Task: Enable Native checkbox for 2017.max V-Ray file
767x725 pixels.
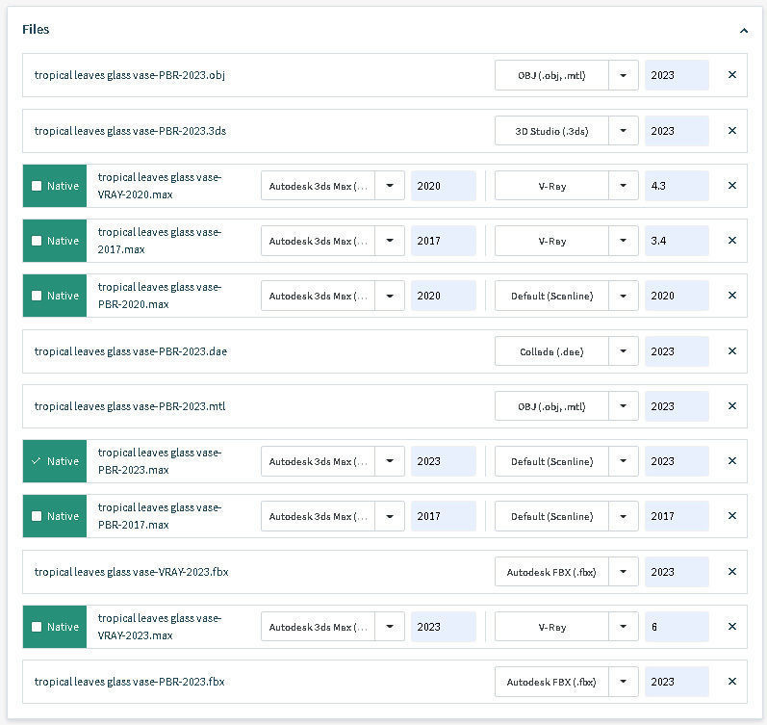Action: coord(37,241)
